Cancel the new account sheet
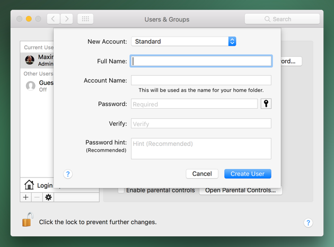334x247 pixels. pos(202,174)
